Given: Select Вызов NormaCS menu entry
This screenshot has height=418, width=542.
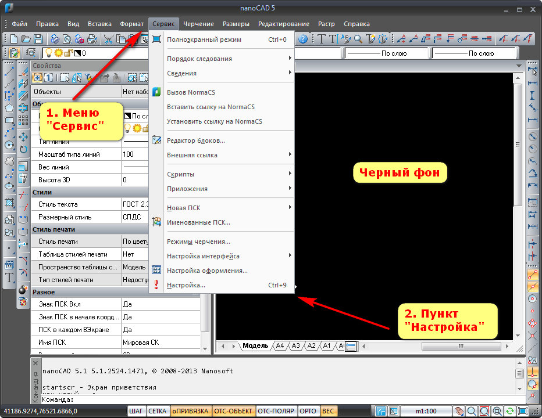Looking at the screenshot, I should (x=222, y=92).
